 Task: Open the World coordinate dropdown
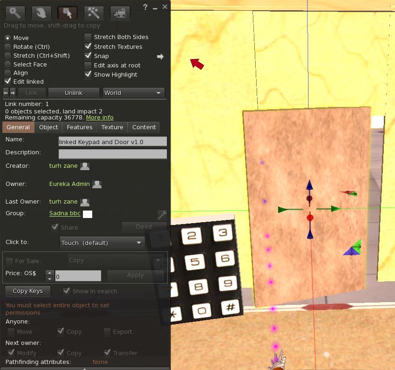point(134,92)
